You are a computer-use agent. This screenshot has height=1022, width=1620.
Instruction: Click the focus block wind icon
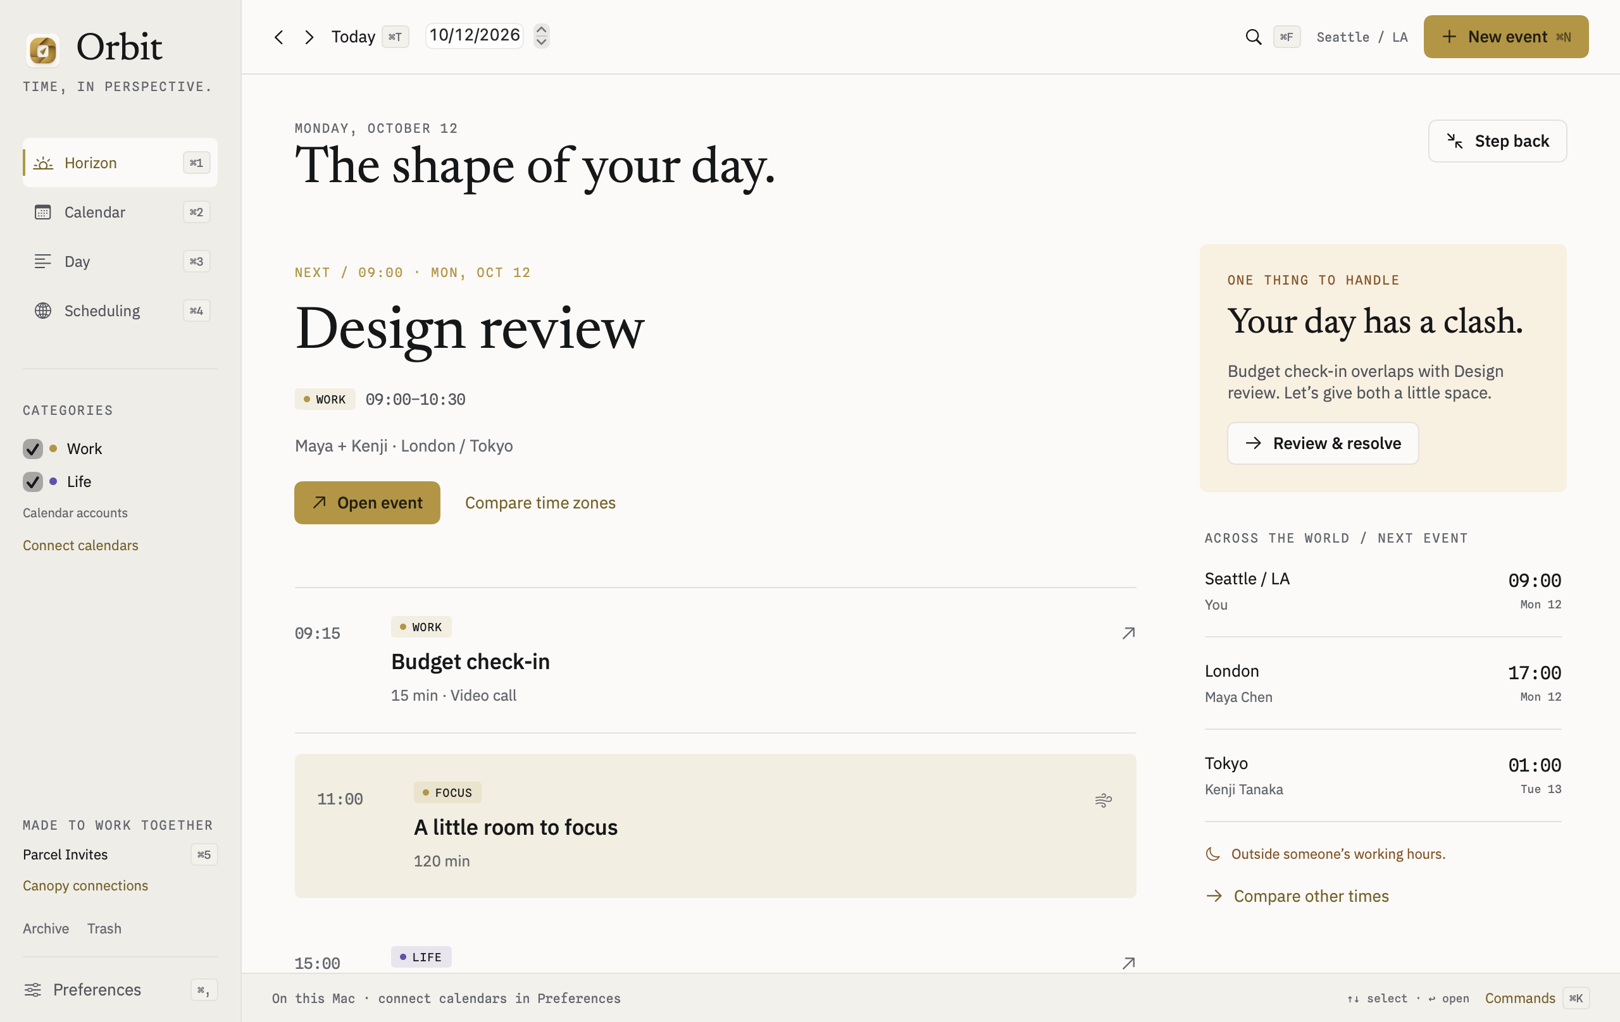(x=1104, y=800)
